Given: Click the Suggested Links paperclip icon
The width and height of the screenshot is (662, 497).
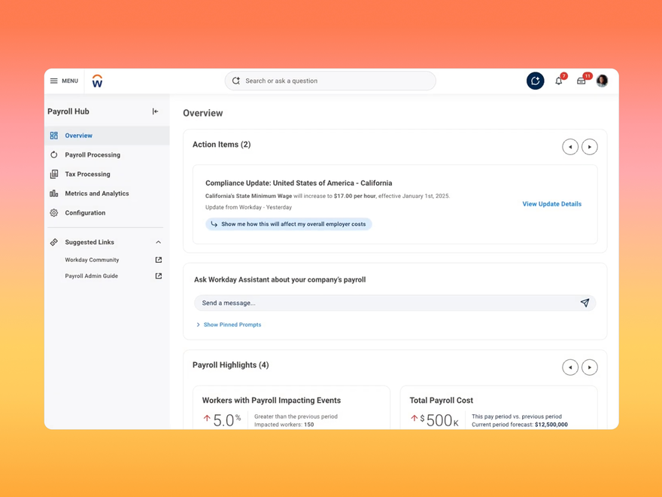Looking at the screenshot, I should (x=53, y=242).
